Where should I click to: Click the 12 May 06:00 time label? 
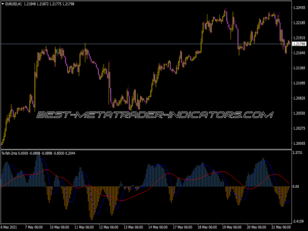point(108,226)
